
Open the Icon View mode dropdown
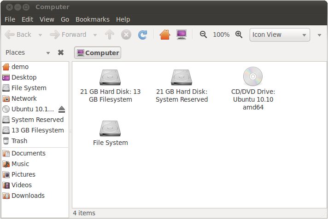point(280,35)
